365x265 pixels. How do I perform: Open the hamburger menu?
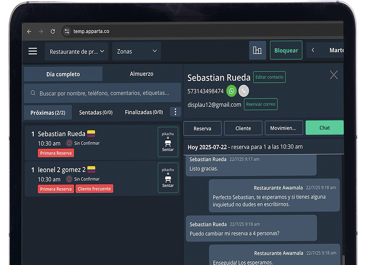[32, 51]
